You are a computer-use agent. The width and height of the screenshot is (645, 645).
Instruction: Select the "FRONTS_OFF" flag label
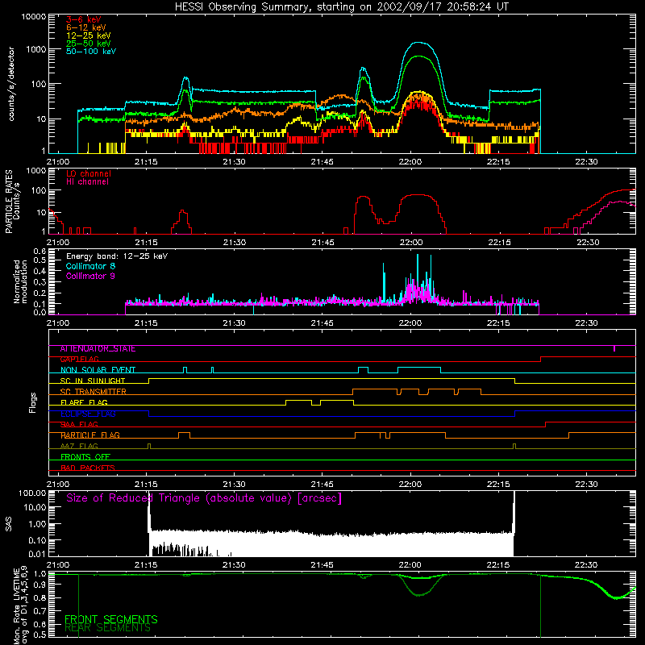[85, 457]
